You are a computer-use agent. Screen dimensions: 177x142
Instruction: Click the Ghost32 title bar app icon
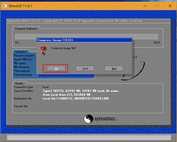(5, 6)
